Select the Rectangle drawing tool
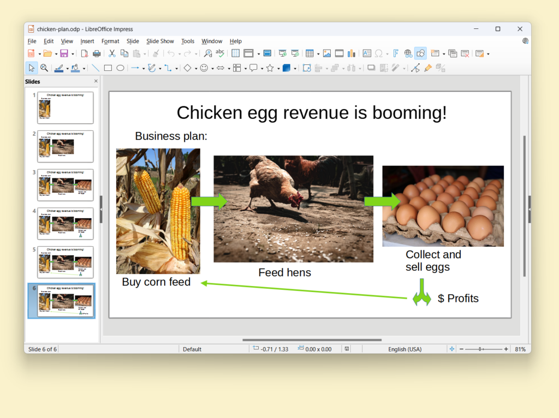The image size is (559, 418). click(108, 68)
